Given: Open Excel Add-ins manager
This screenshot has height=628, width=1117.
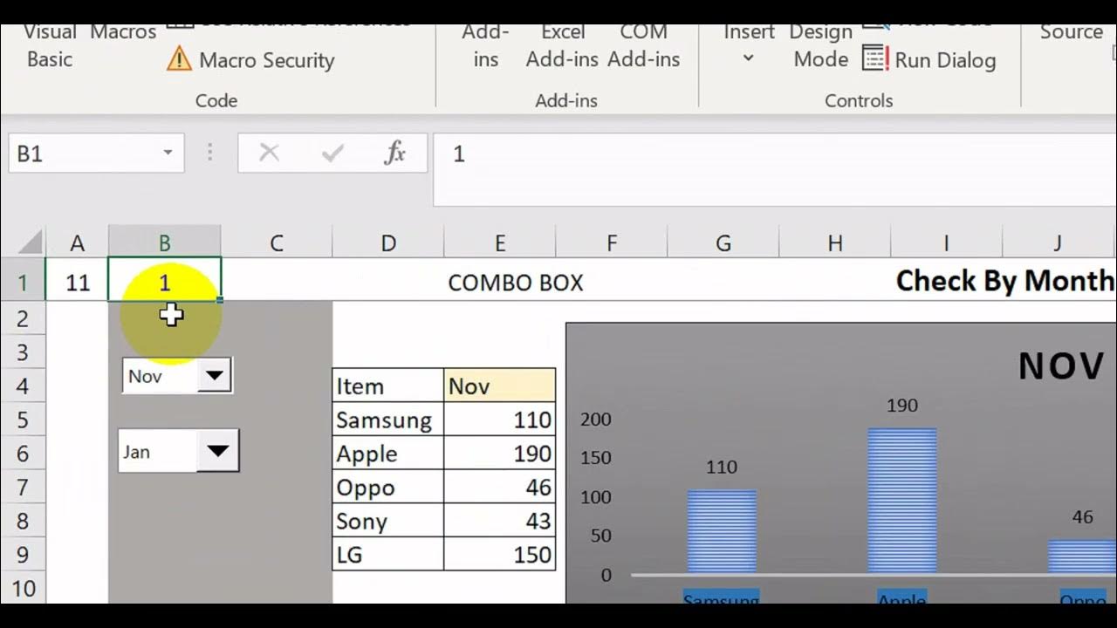Looking at the screenshot, I should [563, 45].
